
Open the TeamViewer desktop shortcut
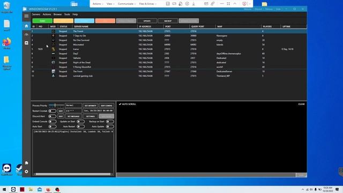pyautogui.click(x=7, y=169)
